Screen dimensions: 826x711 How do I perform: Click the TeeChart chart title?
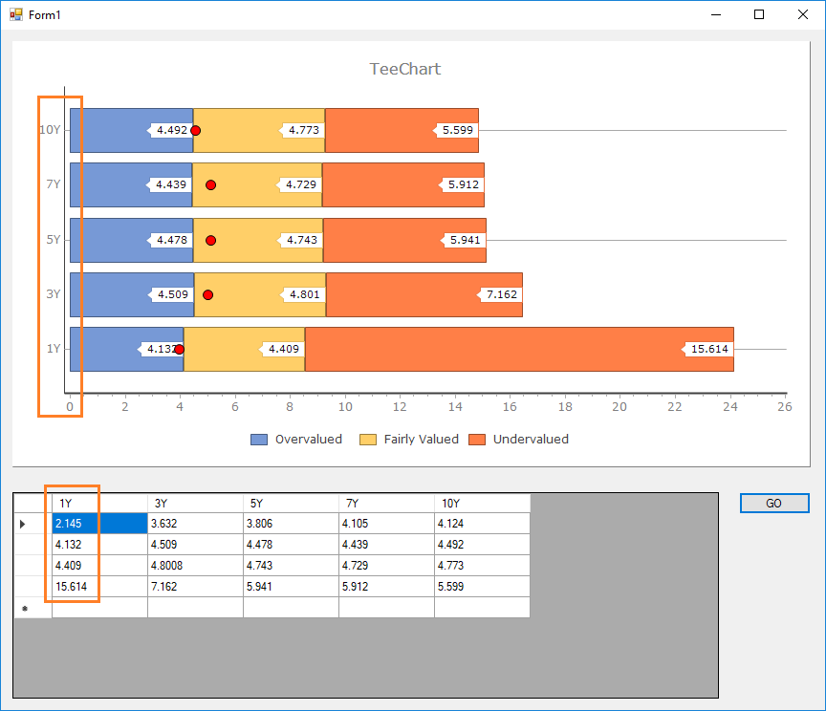pyautogui.click(x=404, y=69)
